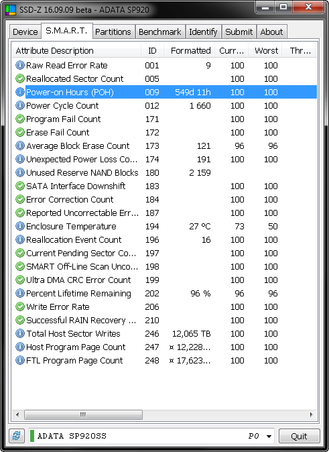The image size is (329, 452).
Task: Click the info icon beside Total Host Sector Writes
Action: point(20,333)
